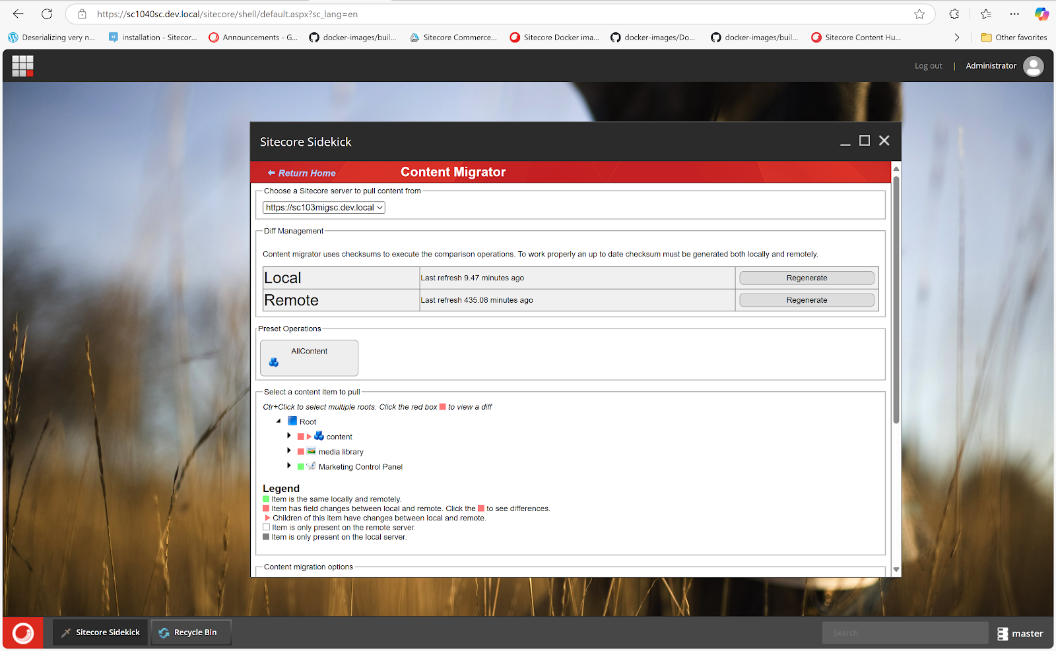Select the media library tree item label
1056x651 pixels.
click(341, 452)
